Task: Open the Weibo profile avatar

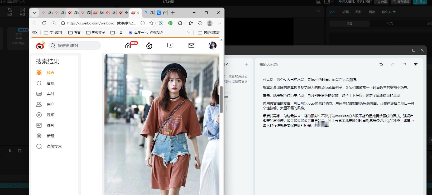Action: [213, 45]
